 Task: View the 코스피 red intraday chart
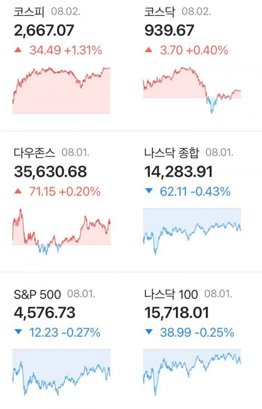click(x=62, y=90)
